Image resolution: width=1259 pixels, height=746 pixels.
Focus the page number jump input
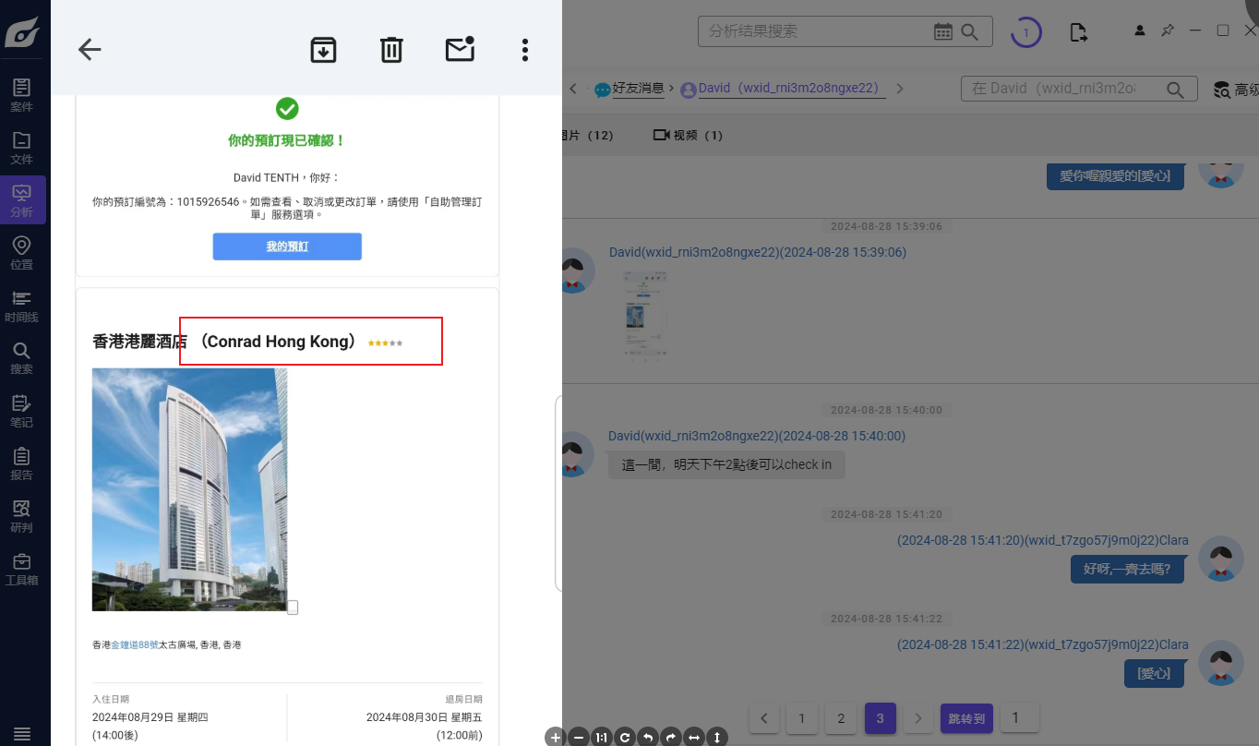coord(1021,718)
